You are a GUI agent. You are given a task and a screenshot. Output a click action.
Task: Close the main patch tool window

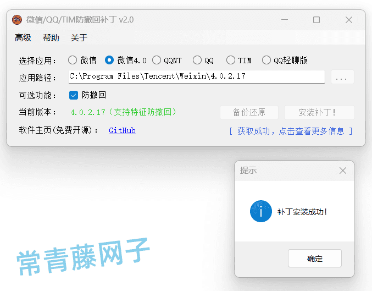(x=349, y=20)
